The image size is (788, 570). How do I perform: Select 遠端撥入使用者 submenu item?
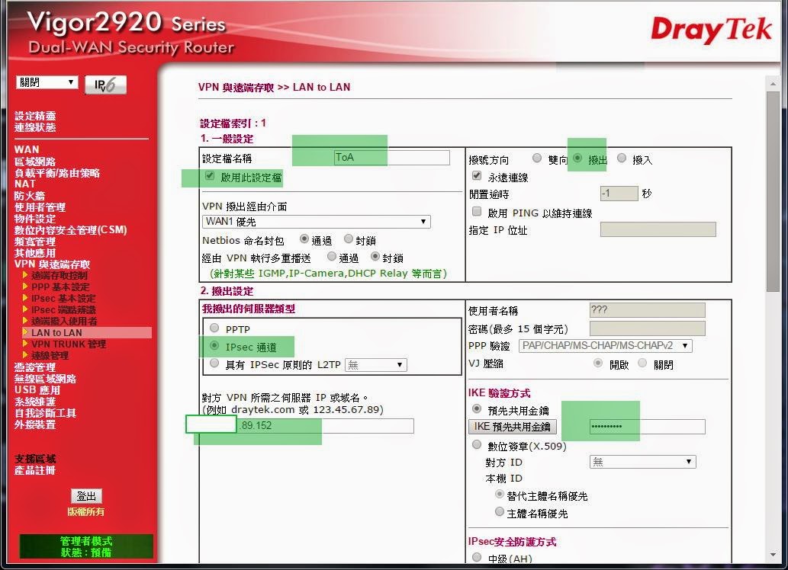tap(64, 321)
